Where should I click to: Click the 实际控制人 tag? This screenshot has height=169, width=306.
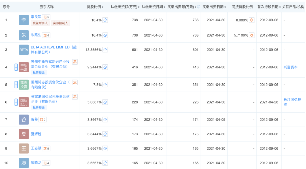61,23
